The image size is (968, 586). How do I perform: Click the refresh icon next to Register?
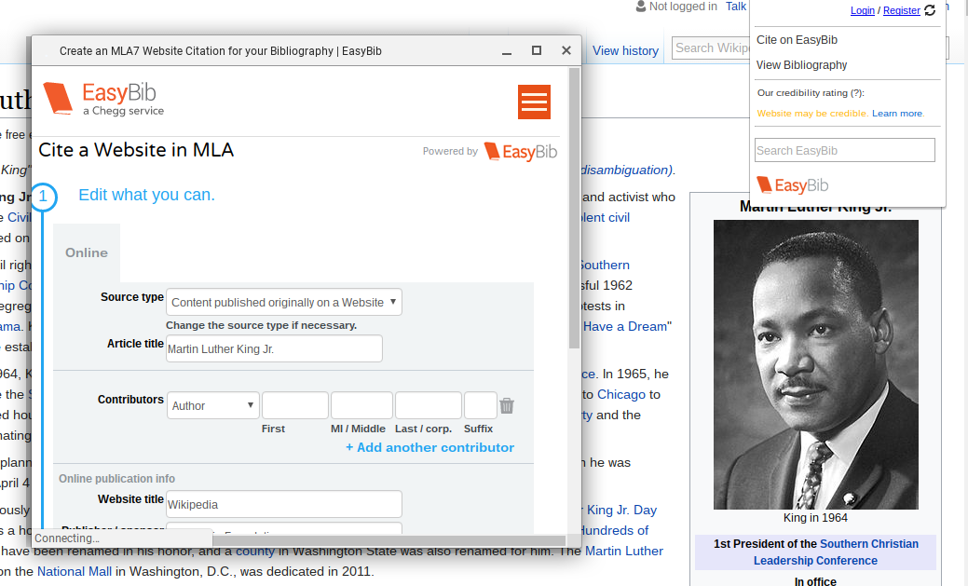pyautogui.click(x=930, y=10)
